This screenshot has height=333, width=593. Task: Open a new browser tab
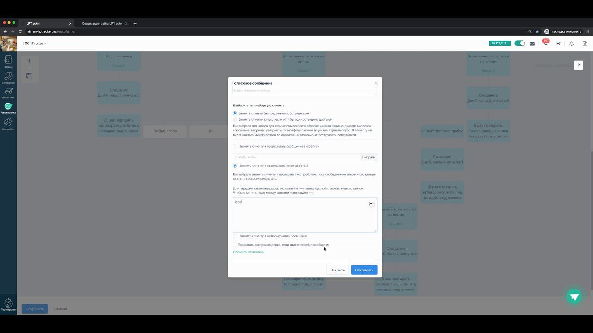pyautogui.click(x=135, y=23)
